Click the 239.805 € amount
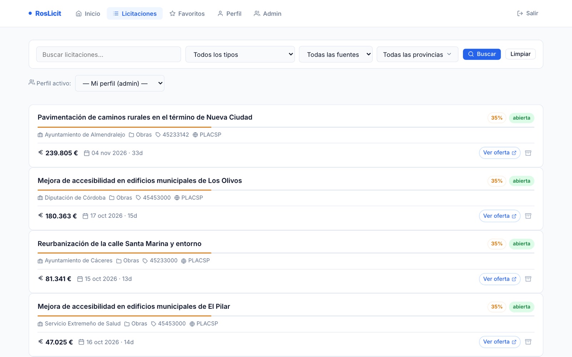The height and width of the screenshot is (357, 572). tap(61, 153)
